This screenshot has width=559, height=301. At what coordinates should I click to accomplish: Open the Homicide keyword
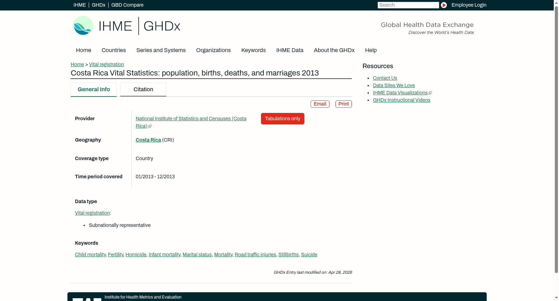point(136,255)
